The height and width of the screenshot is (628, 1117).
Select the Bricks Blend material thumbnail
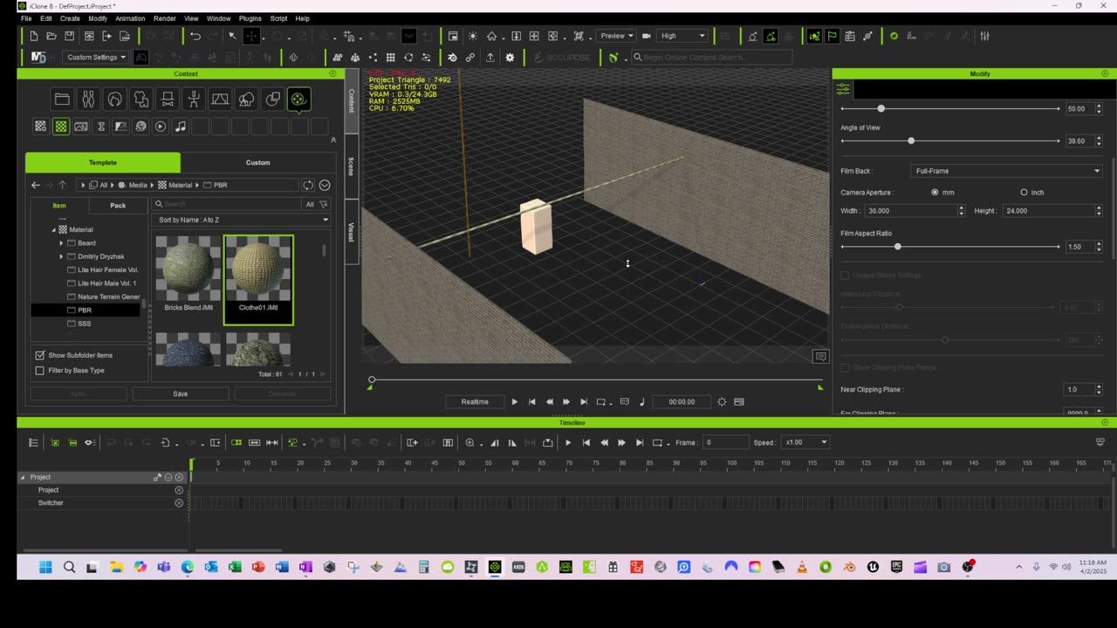pos(188,274)
